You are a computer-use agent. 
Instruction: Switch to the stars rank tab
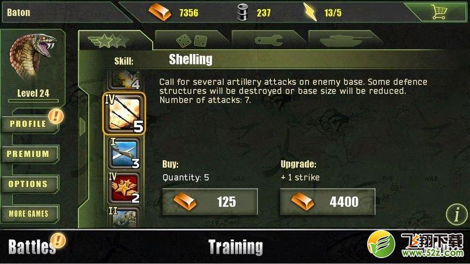point(115,40)
